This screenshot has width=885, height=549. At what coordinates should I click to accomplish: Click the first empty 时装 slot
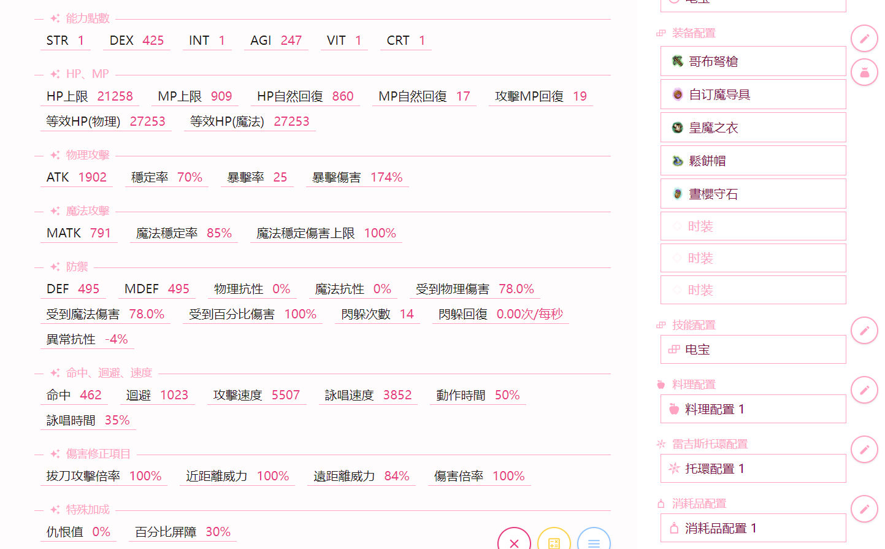[753, 226]
